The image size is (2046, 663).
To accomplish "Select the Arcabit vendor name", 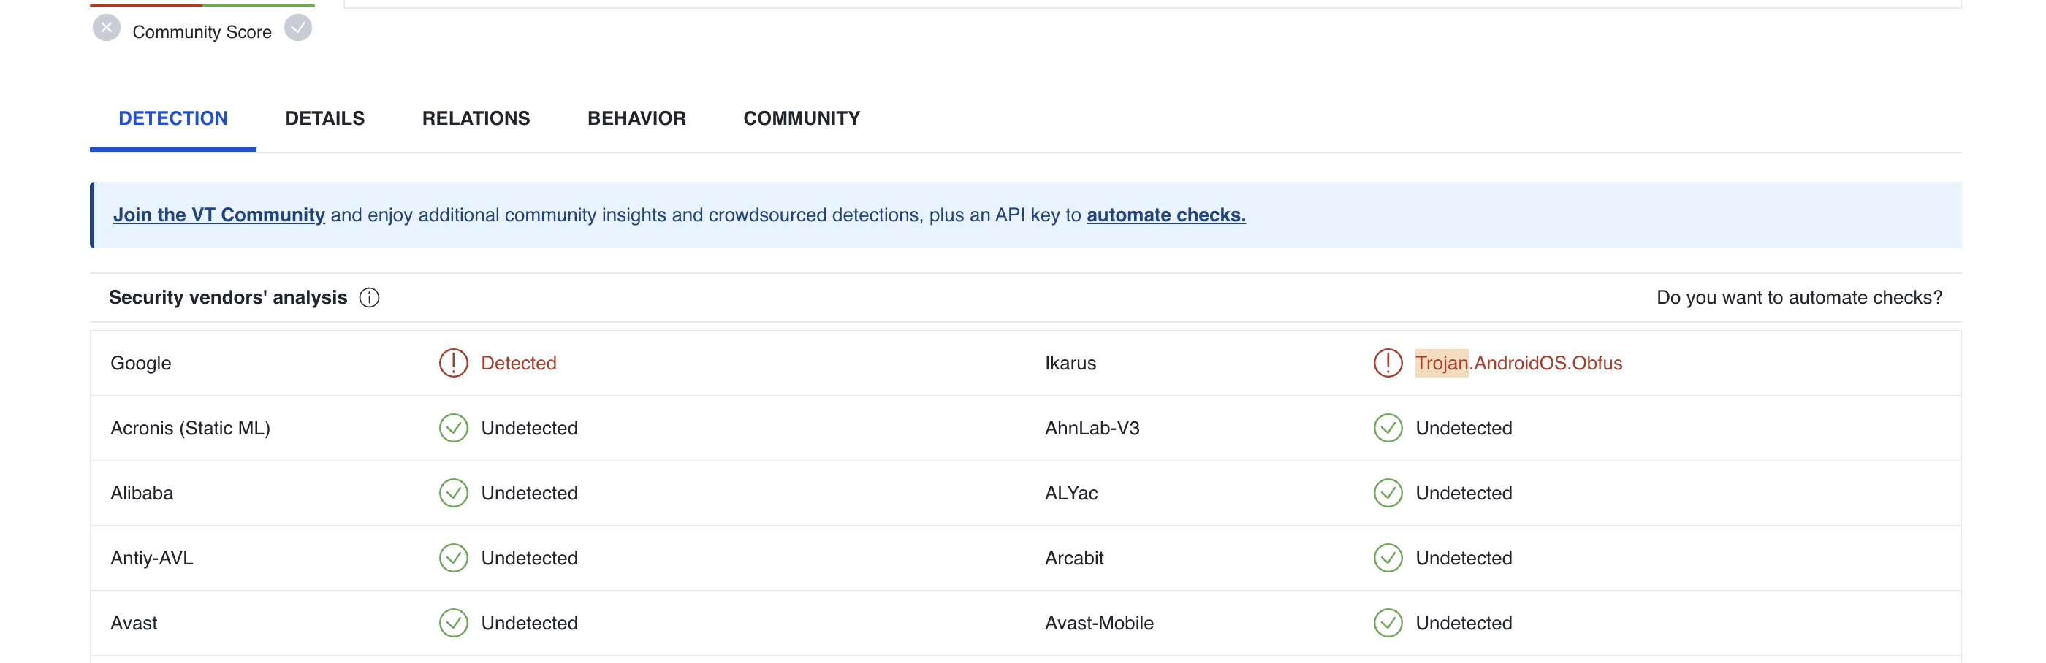I will [1074, 558].
